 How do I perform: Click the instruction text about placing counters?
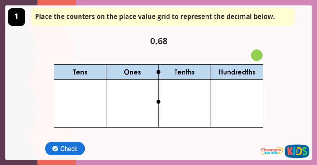pos(155,17)
